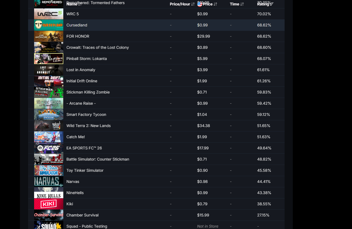The image size is (352, 229).
Task: Click the US flag currency icon
Action: click(x=200, y=4)
